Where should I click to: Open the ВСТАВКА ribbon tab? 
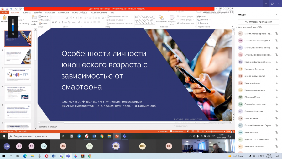(x=27, y=13)
